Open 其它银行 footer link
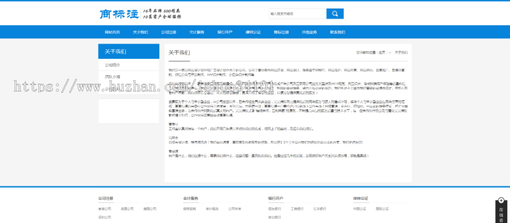This screenshot has width=510, height=223. (274, 217)
